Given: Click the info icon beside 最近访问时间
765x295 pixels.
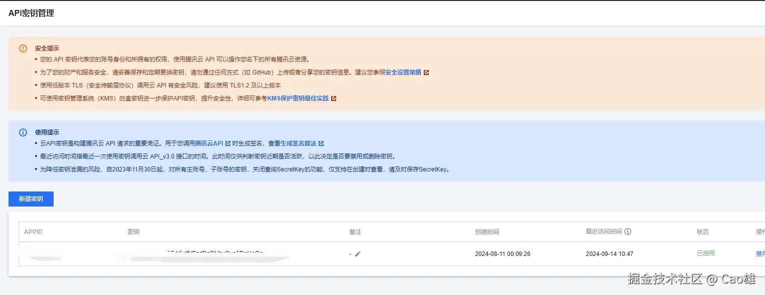Looking at the screenshot, I should (628, 231).
